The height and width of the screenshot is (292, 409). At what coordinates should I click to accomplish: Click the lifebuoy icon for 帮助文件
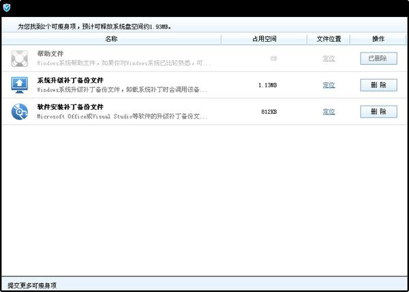pos(20,59)
